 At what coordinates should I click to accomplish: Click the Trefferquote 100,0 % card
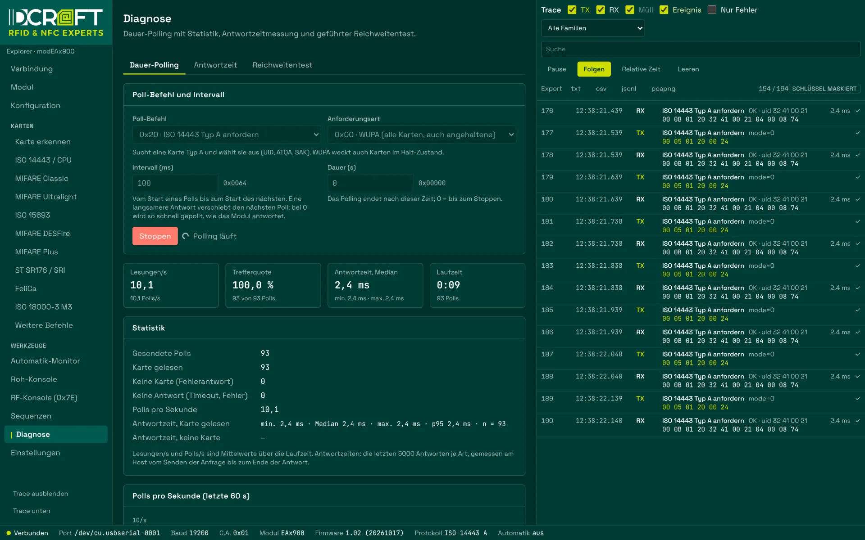[x=273, y=285]
